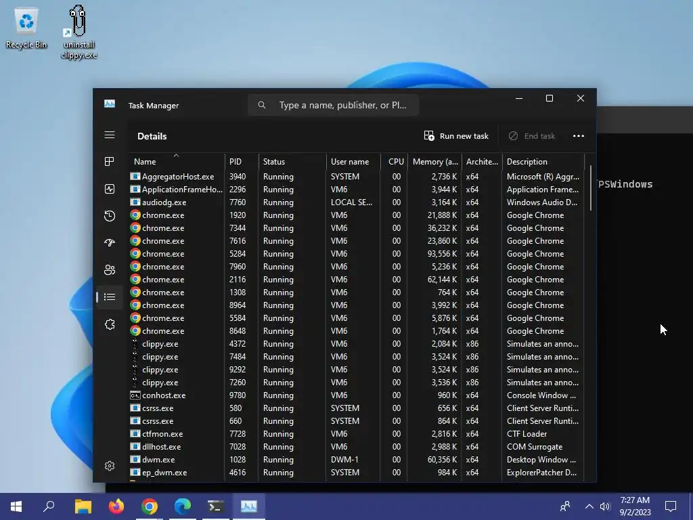
Task: Select the uninstall clippy.exe desktop shortcut
Action: tap(79, 32)
